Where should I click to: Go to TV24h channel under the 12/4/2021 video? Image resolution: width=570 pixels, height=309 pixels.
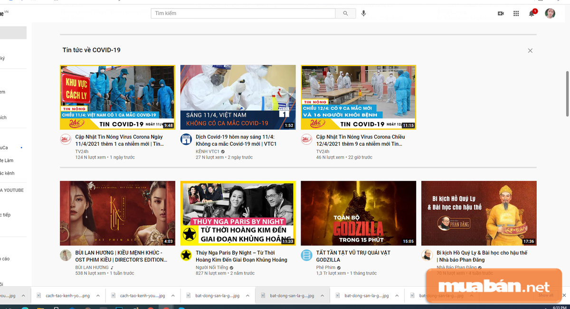click(x=323, y=151)
